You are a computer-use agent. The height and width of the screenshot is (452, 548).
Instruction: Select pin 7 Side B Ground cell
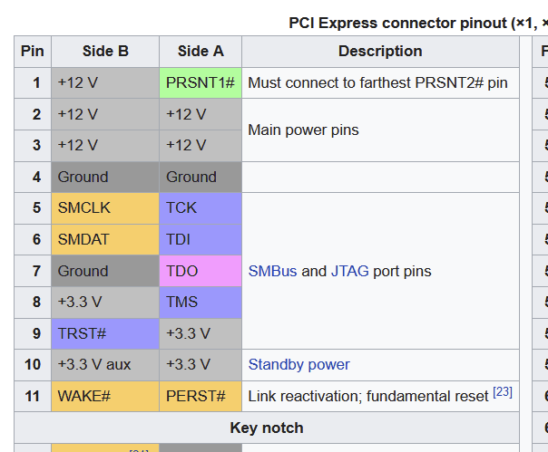click(105, 271)
